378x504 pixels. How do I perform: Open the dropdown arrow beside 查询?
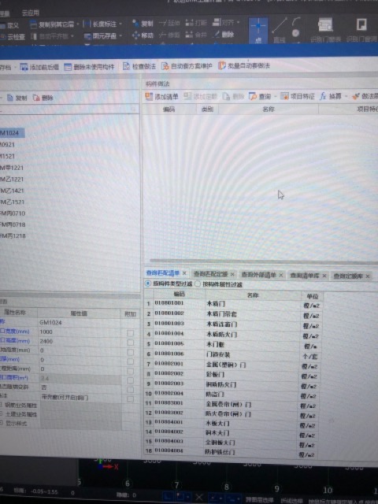[275, 96]
